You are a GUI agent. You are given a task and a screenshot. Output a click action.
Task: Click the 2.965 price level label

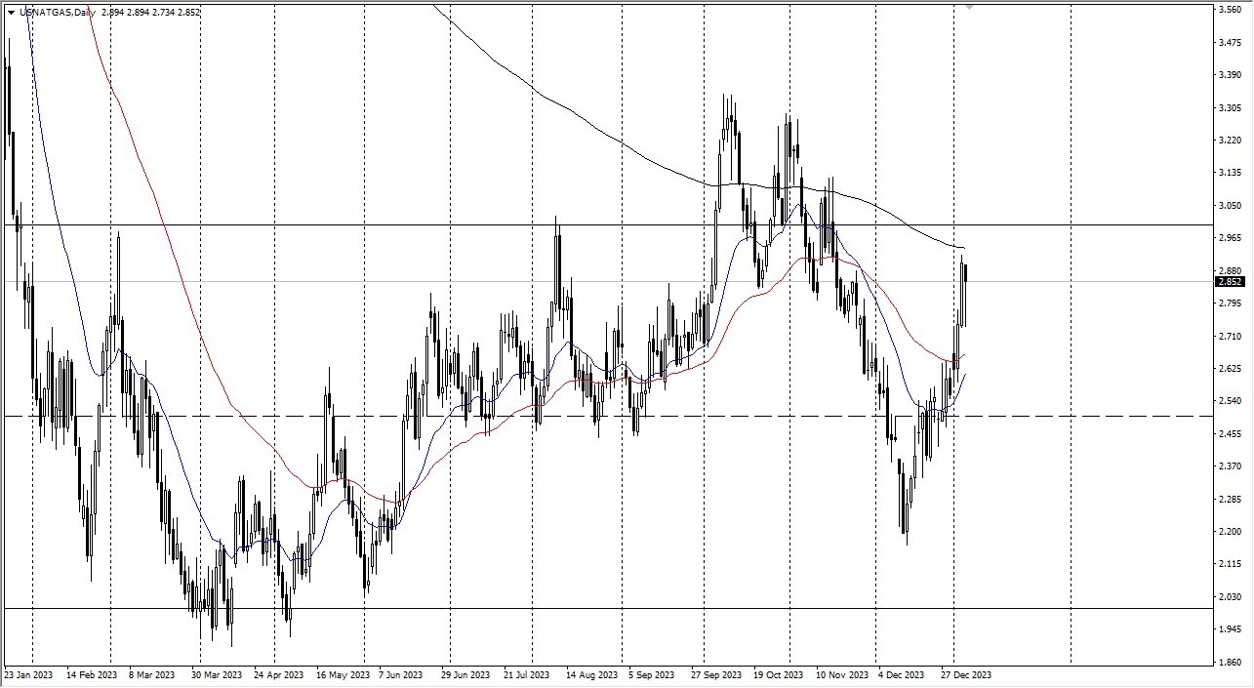[1229, 235]
